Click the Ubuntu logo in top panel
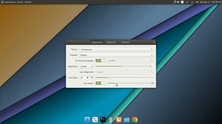 [2, 2]
